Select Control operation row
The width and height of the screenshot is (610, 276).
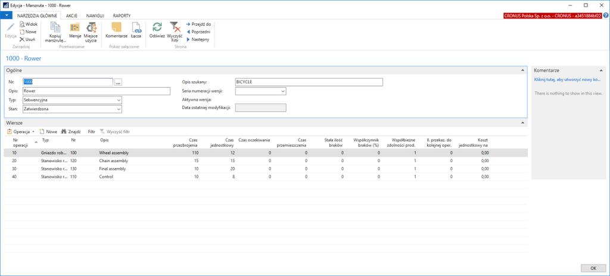coord(266,176)
